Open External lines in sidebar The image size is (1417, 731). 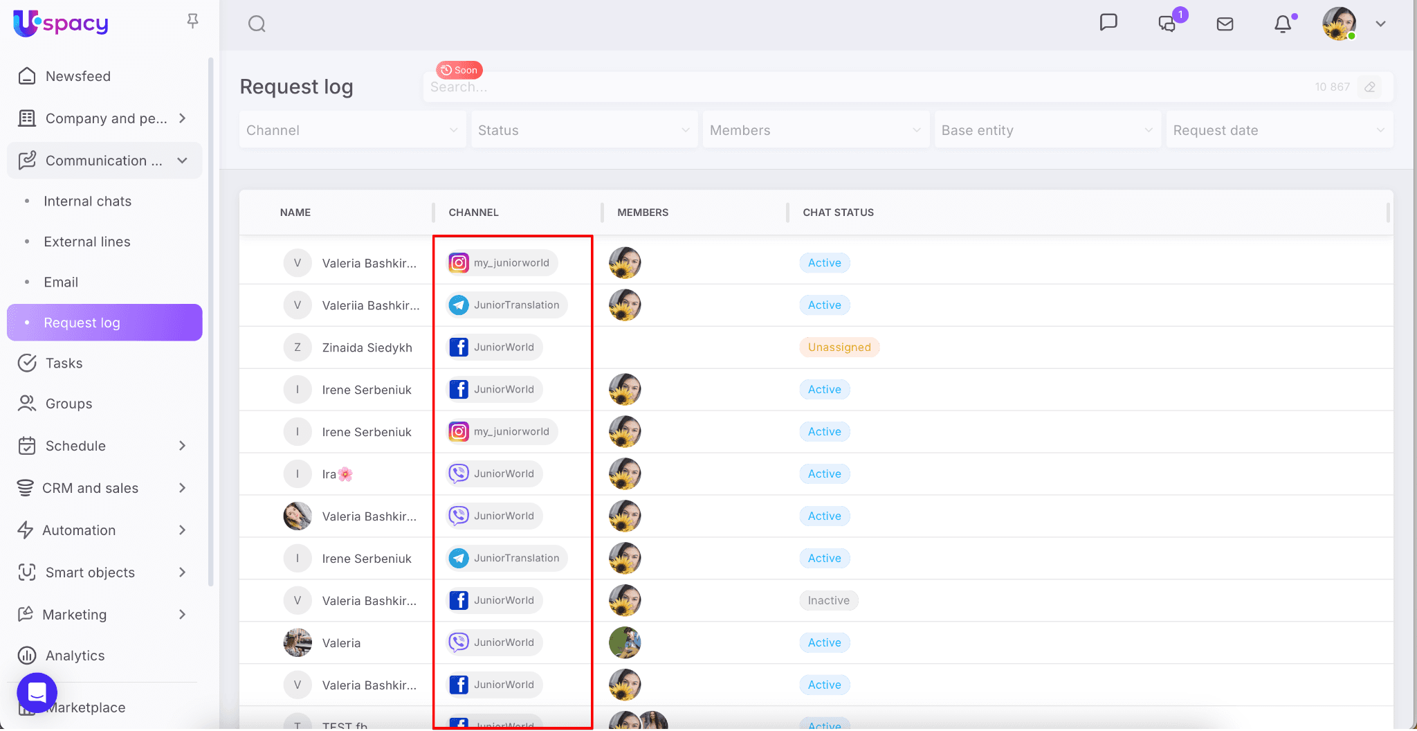tap(87, 242)
